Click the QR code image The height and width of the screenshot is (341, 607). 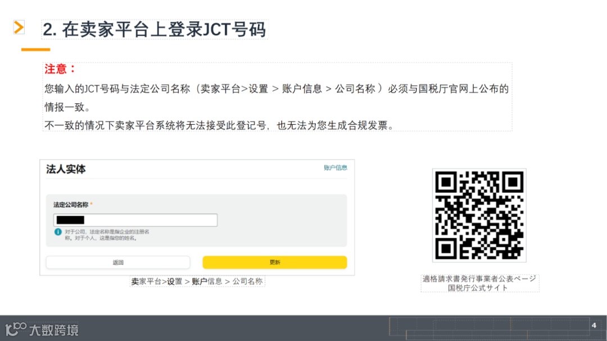tap(479, 215)
